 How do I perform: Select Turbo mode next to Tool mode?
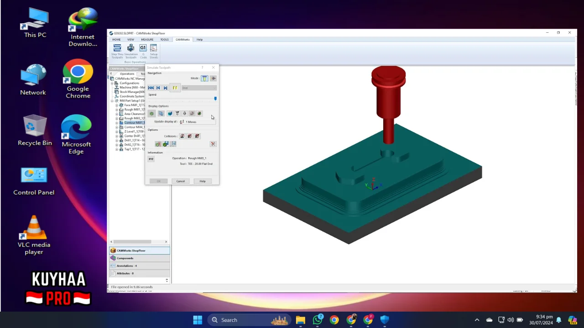coord(213,78)
